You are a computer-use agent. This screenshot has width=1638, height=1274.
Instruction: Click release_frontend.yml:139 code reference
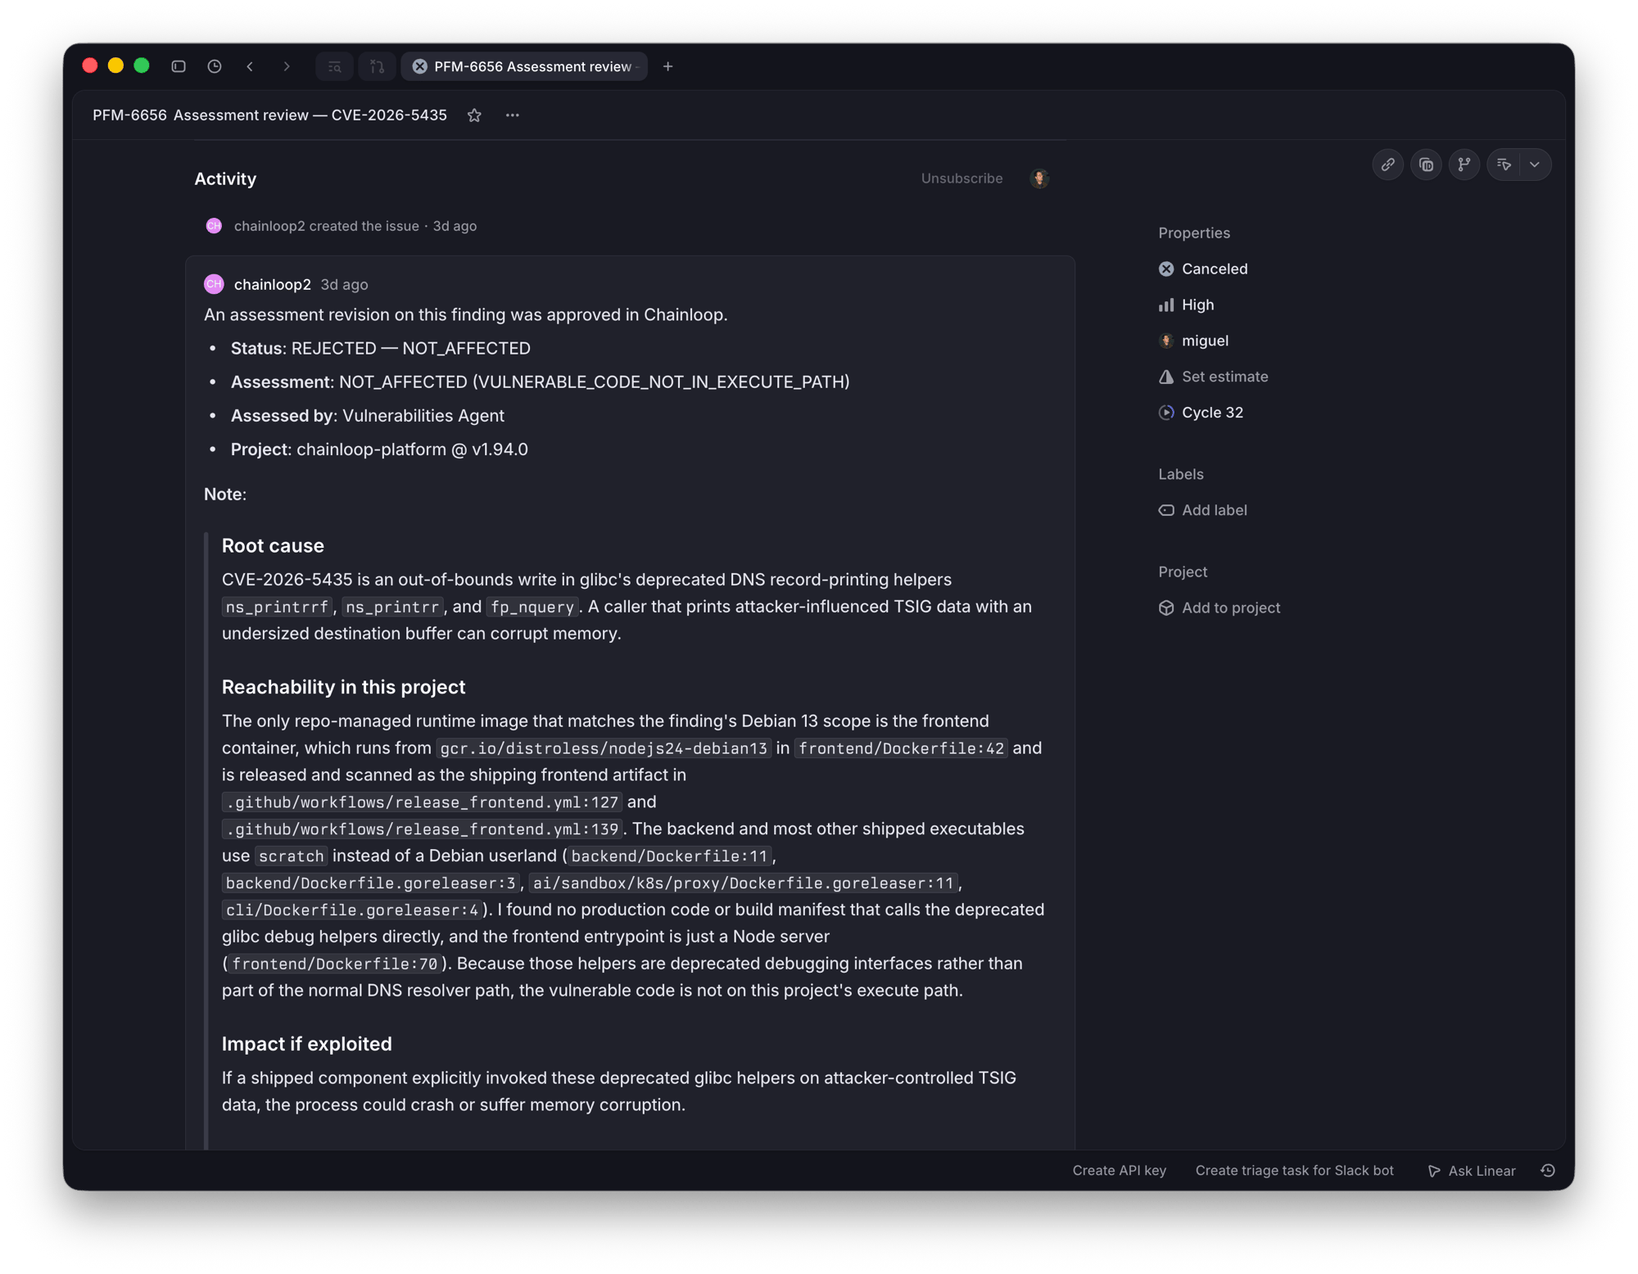pos(423,830)
